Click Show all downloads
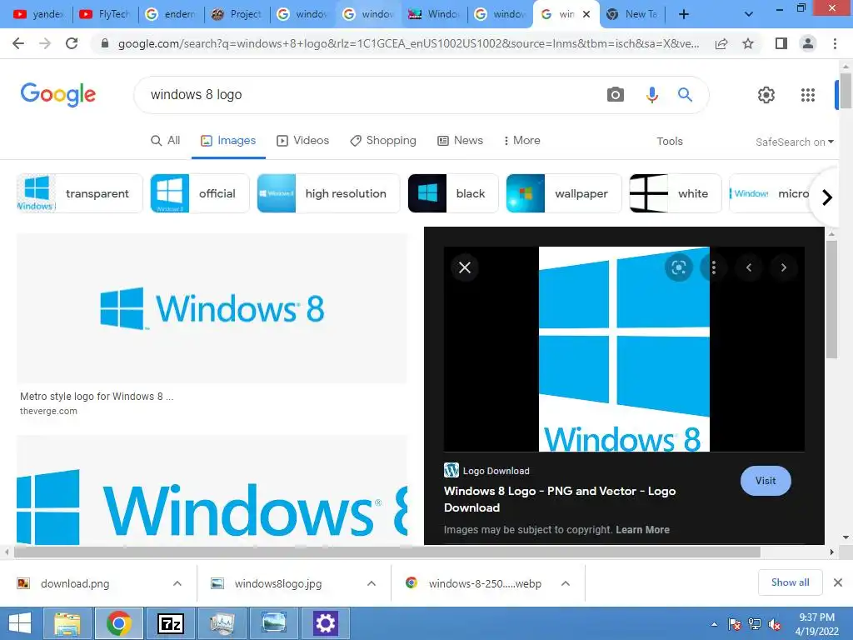This screenshot has height=640, width=853. (790, 582)
